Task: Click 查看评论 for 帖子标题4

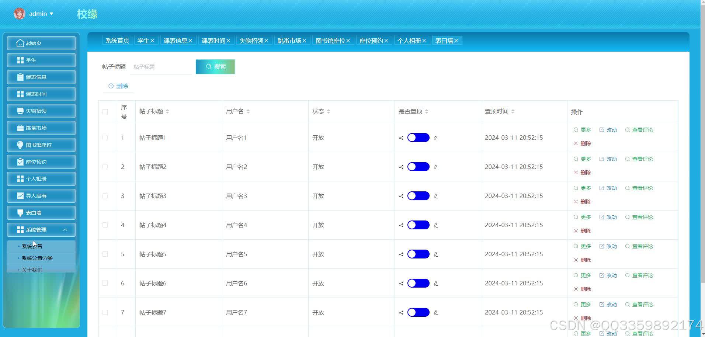Action: pos(639,217)
